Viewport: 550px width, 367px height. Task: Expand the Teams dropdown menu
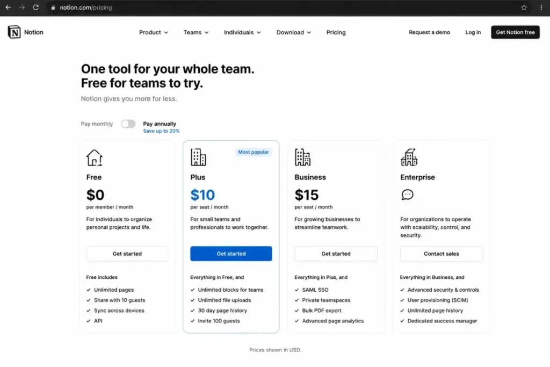tap(196, 32)
